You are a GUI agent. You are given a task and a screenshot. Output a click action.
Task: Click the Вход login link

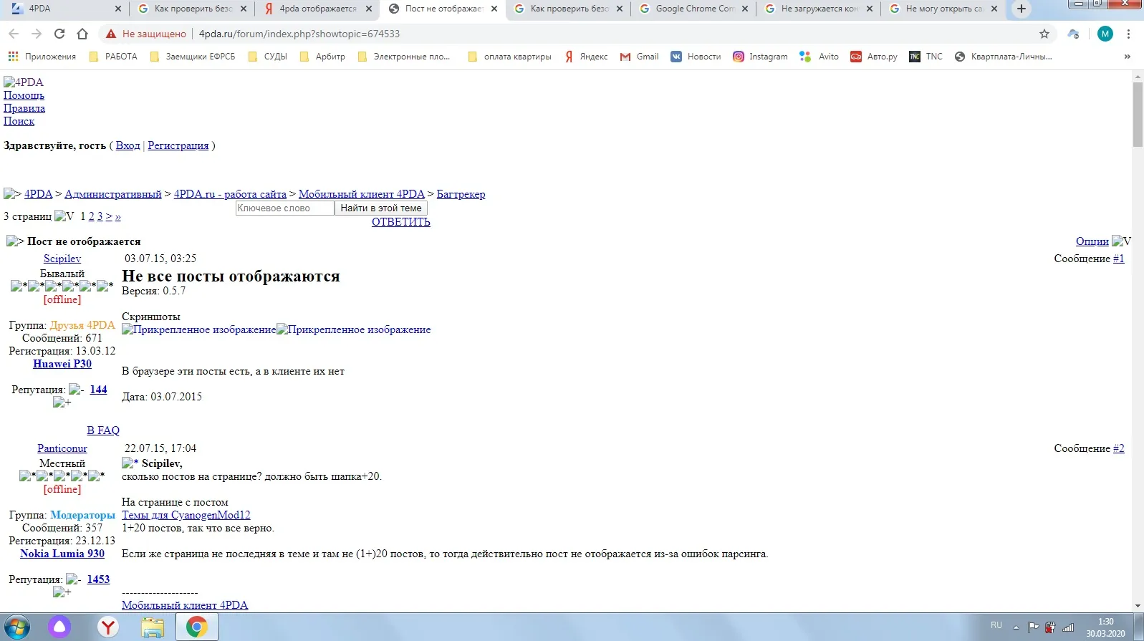(128, 145)
